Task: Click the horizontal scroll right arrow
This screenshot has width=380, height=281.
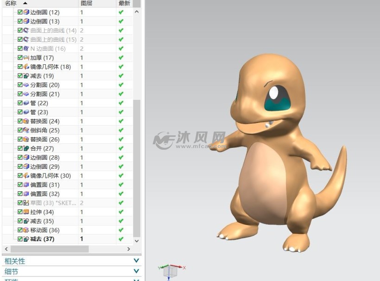Action: click(x=129, y=249)
